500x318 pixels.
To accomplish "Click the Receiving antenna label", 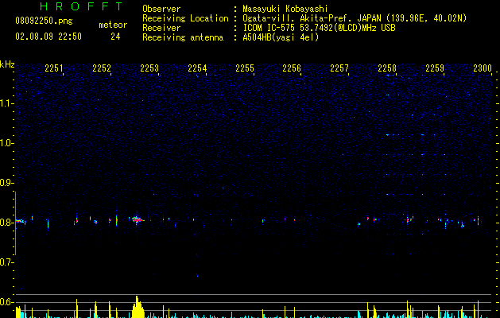I will tap(183, 37).
